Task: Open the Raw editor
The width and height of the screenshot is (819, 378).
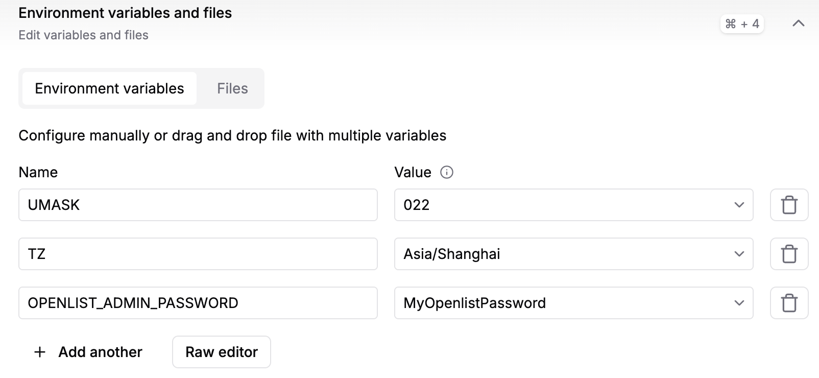Action: point(222,352)
